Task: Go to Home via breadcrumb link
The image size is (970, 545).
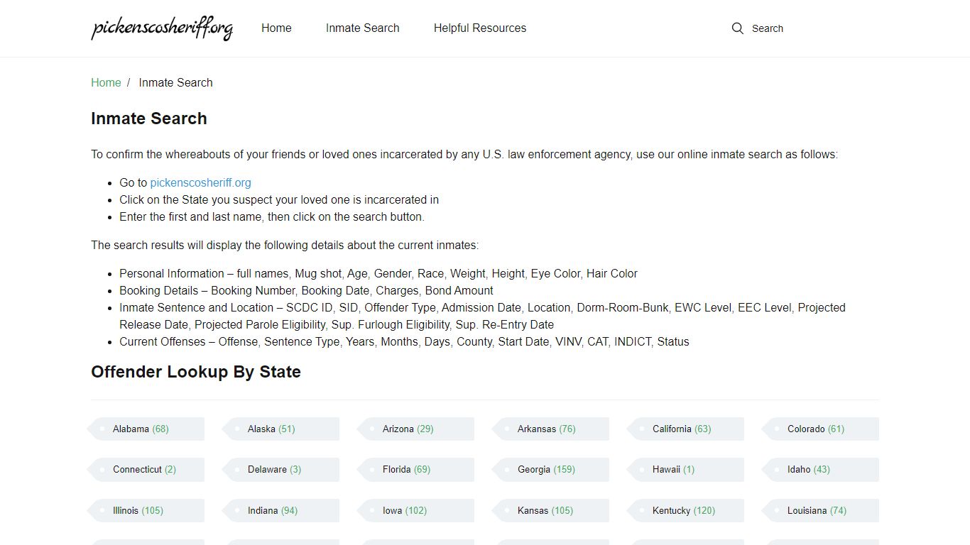Action: (x=106, y=82)
